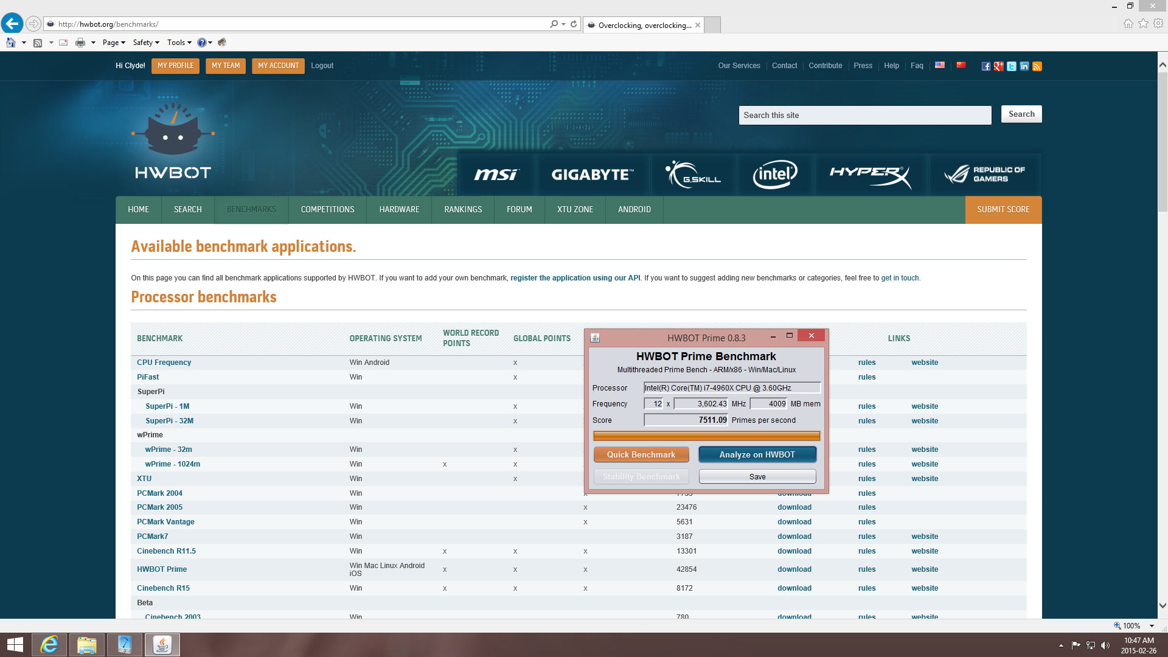Open HWBOT's Google Plus icon
This screenshot has height=657, width=1168.
click(x=998, y=66)
